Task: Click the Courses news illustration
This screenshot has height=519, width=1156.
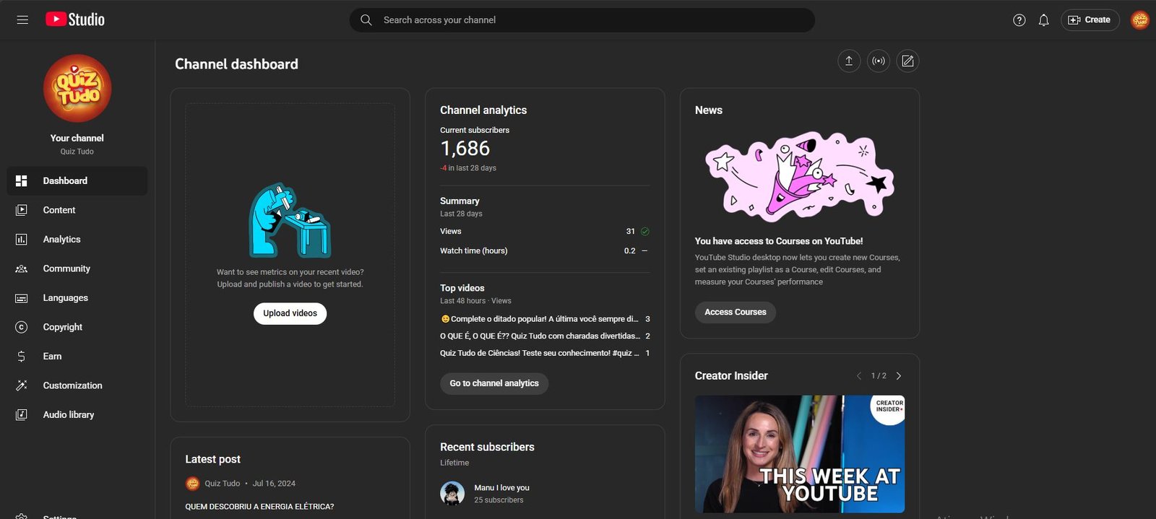Action: tap(800, 176)
